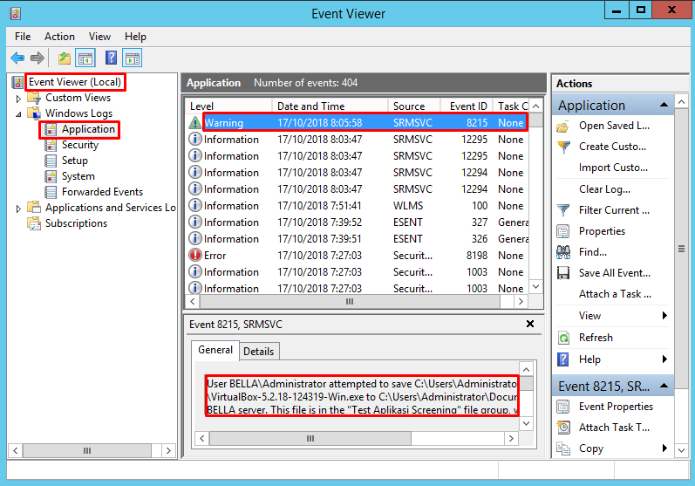
Task: Click the Create Custom View funnel icon
Action: click(563, 147)
